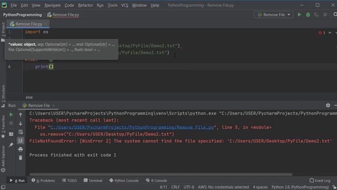Image resolution: width=337 pixels, height=190 pixels.
Task: Open the TODO tool window
Action: click(70, 180)
